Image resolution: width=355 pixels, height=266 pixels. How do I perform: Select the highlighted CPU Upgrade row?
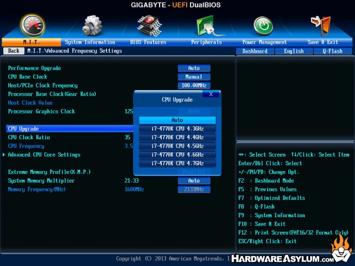click(x=70, y=129)
